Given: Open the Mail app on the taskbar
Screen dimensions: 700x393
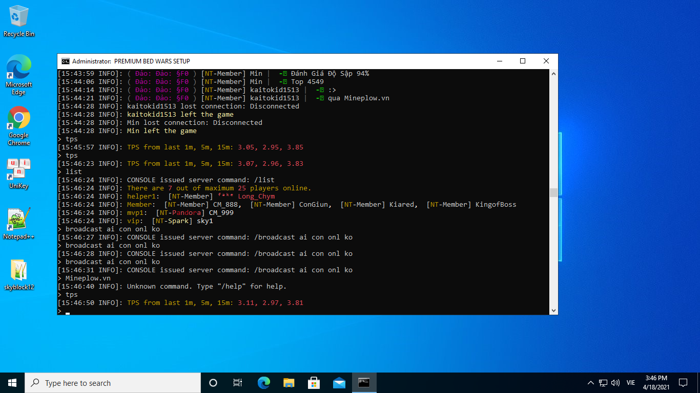Looking at the screenshot, I should coord(339,383).
